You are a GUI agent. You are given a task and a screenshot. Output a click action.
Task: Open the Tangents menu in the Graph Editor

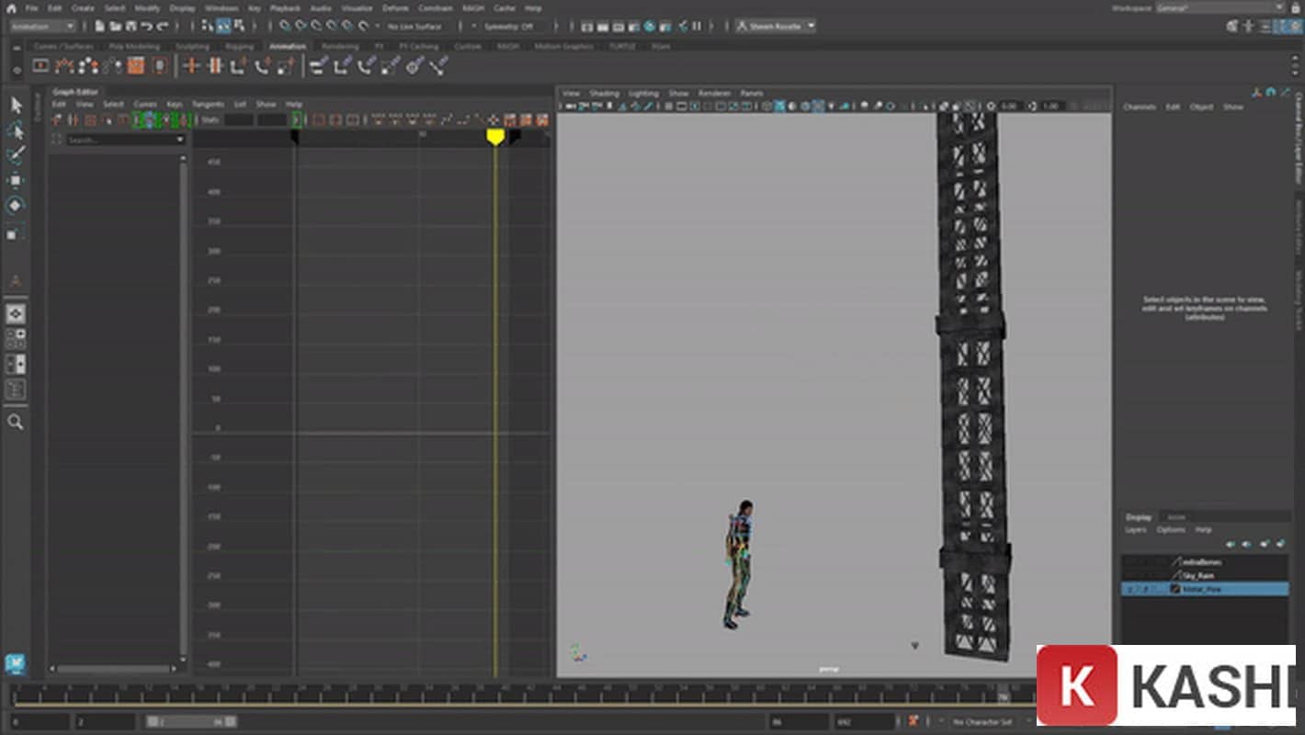pyautogui.click(x=209, y=104)
